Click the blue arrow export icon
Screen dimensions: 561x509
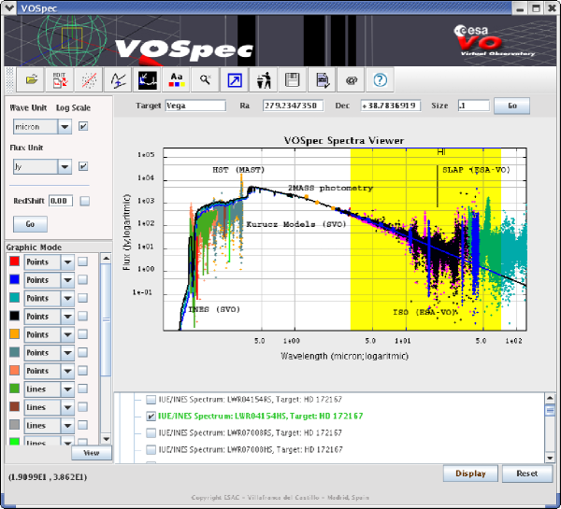pyautogui.click(x=233, y=79)
